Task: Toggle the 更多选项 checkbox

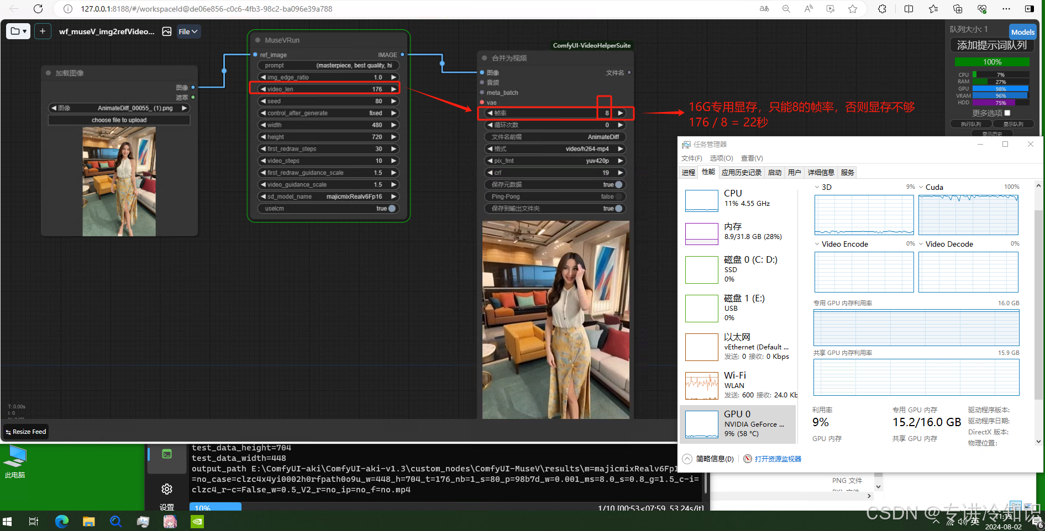Action: [x=1007, y=113]
